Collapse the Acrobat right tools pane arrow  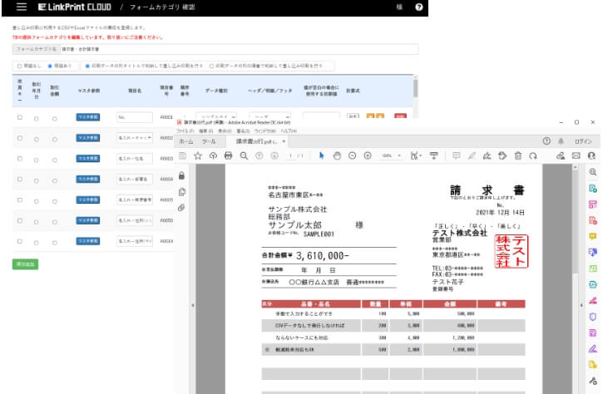(x=581, y=305)
